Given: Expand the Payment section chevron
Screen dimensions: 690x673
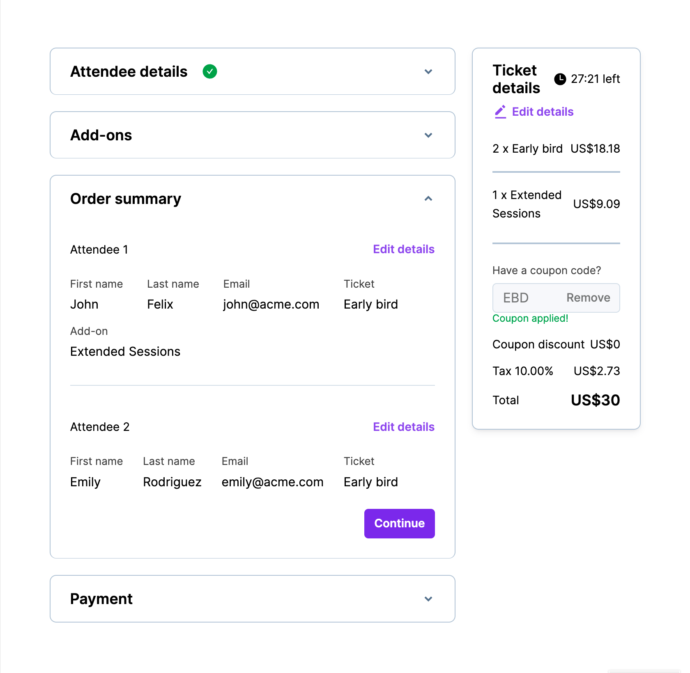Looking at the screenshot, I should [428, 599].
